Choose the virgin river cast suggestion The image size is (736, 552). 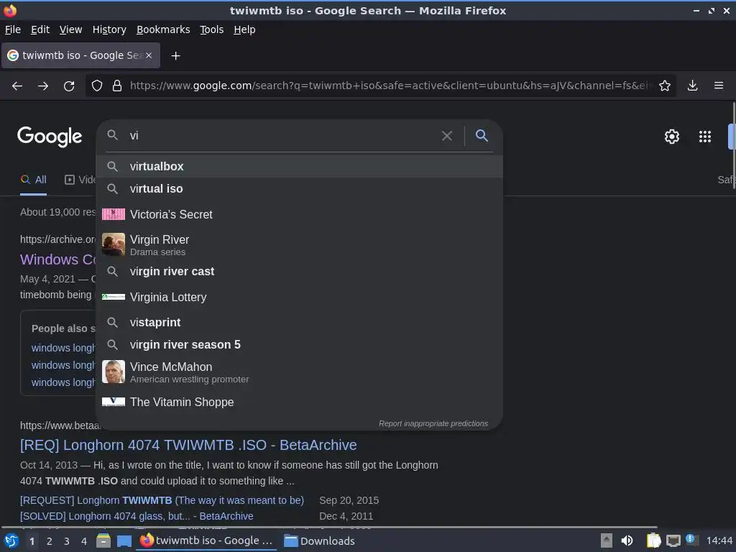[299, 271]
